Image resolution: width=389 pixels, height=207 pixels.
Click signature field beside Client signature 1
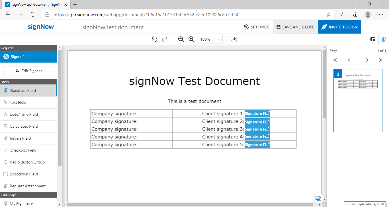point(257,113)
